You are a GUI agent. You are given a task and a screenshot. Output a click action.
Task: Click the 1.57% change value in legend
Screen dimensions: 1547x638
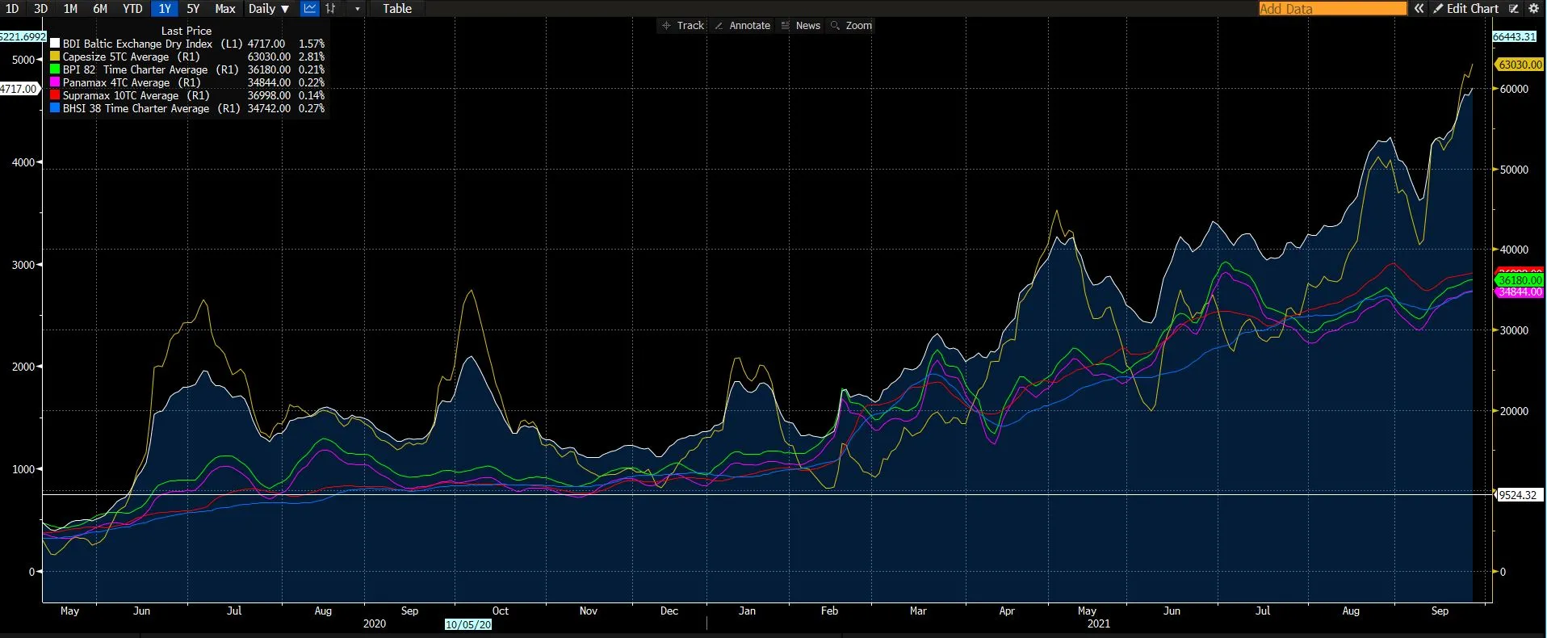tap(312, 44)
